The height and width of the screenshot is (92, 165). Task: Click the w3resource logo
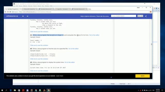tap(11, 16)
